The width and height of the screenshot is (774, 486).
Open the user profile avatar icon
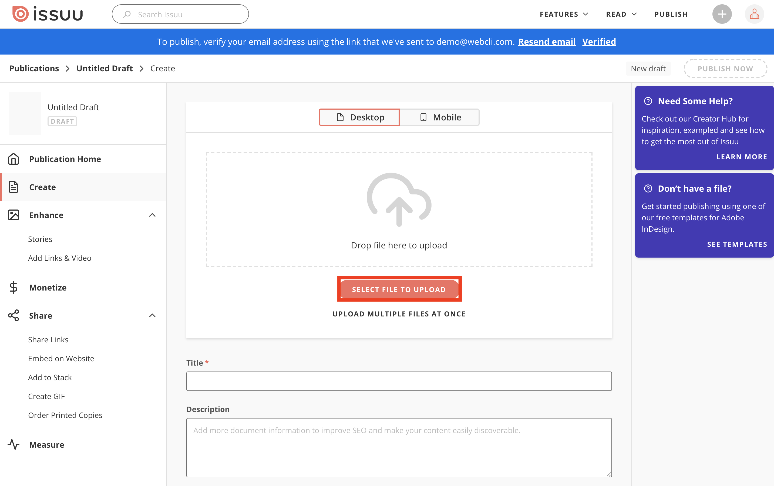[754, 14]
